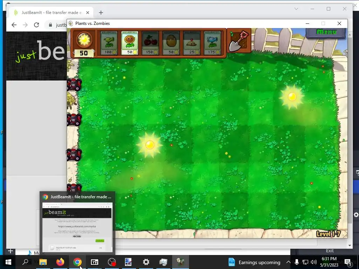Go back in Chrome
Screen dimensions: 359x269
pyautogui.click(x=14, y=25)
